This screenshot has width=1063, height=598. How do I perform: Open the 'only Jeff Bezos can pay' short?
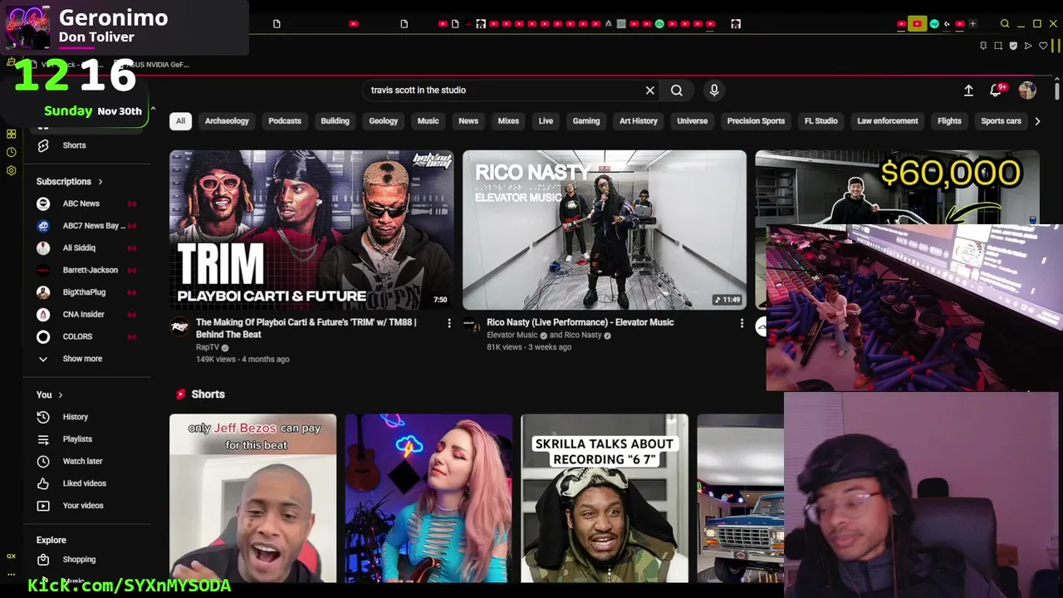253,498
